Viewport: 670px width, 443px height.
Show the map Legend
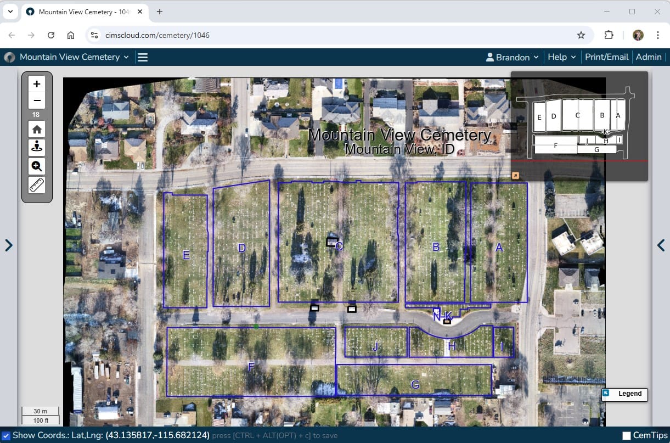click(x=625, y=394)
